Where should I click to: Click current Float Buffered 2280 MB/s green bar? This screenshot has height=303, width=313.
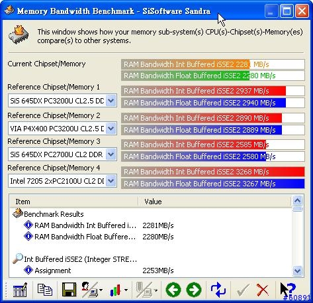tap(213, 76)
